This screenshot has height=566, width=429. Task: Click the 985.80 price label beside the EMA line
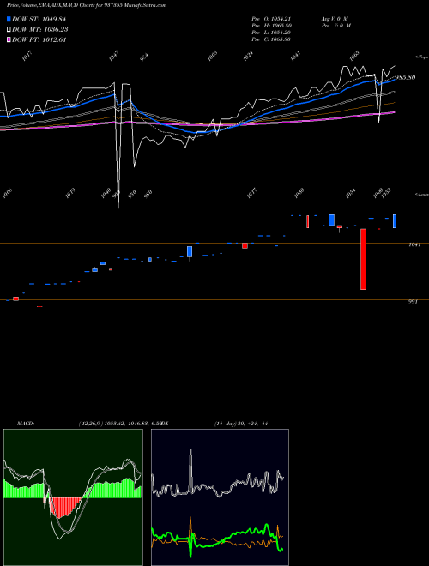click(405, 77)
